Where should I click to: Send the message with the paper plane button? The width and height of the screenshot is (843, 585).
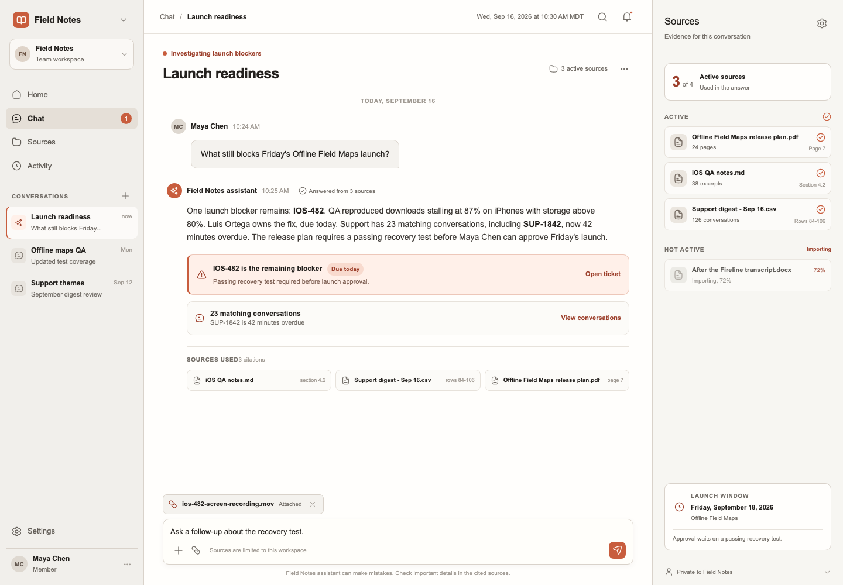[x=617, y=550]
